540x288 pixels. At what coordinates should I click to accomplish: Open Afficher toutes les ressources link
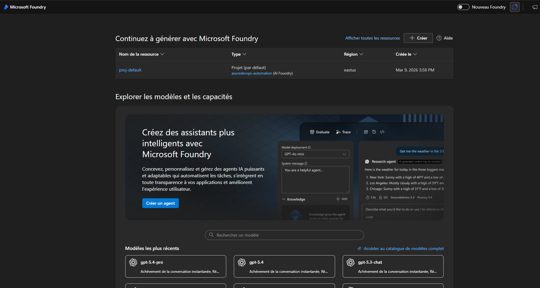pyautogui.click(x=372, y=38)
